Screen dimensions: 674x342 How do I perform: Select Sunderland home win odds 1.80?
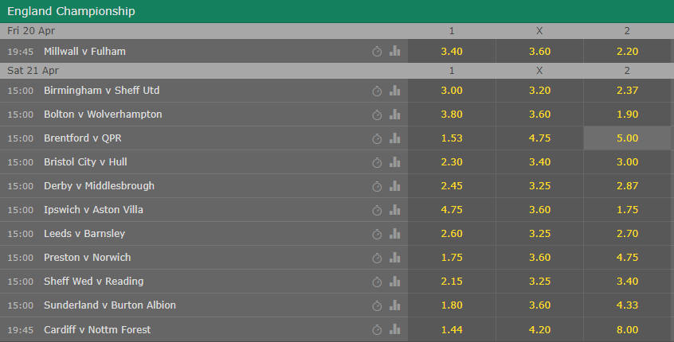tap(452, 305)
